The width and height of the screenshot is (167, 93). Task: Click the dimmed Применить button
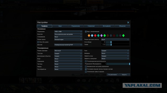click(77, 75)
